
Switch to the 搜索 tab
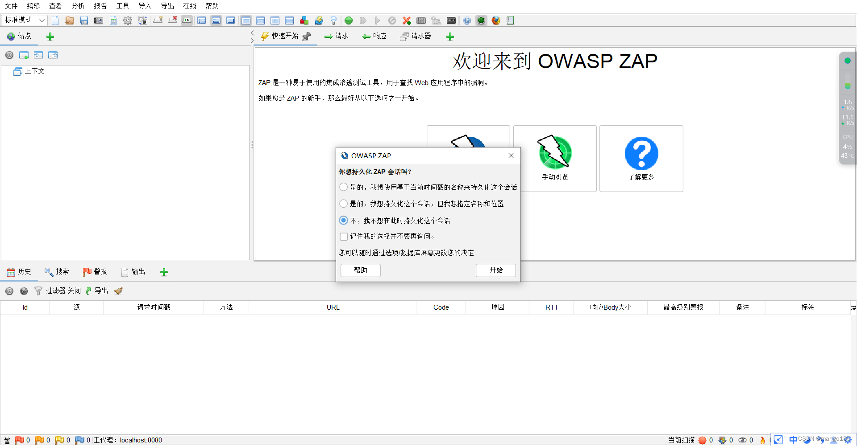(x=57, y=272)
